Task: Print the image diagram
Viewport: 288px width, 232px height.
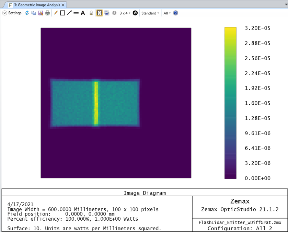Action: pyautogui.click(x=47, y=13)
